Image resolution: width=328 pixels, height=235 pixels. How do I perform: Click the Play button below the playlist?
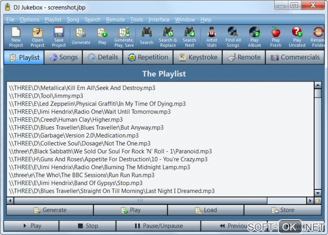(x=131, y=210)
